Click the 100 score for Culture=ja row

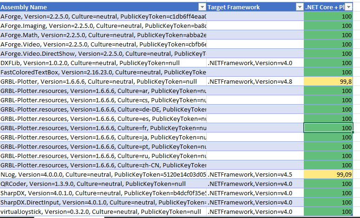(x=328, y=138)
